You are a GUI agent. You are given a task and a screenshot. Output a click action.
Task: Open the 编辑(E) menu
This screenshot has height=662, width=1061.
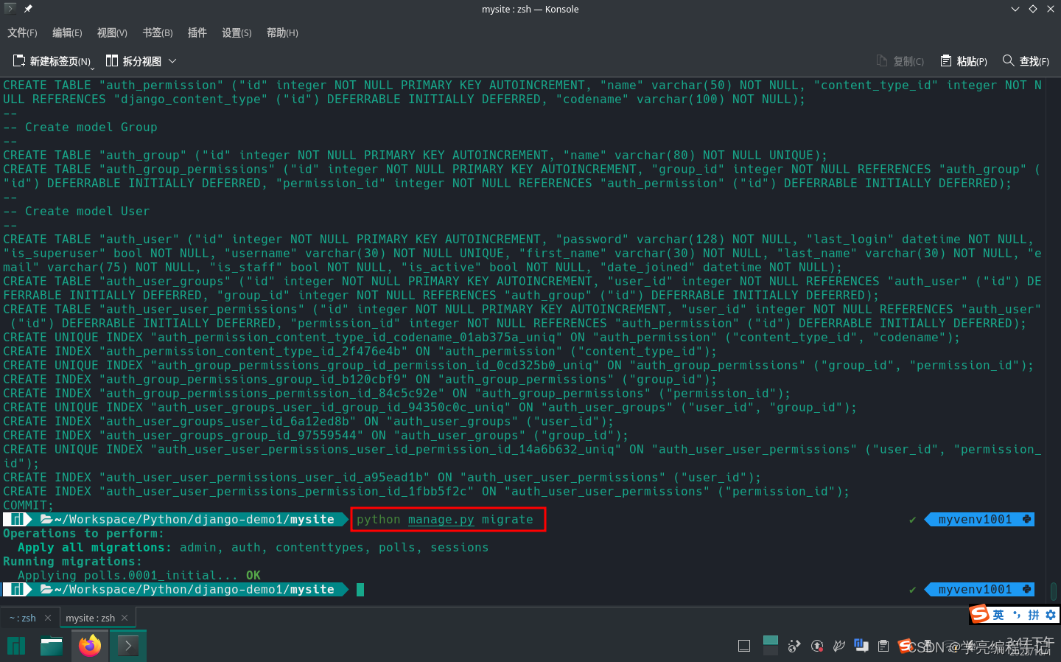coord(67,32)
